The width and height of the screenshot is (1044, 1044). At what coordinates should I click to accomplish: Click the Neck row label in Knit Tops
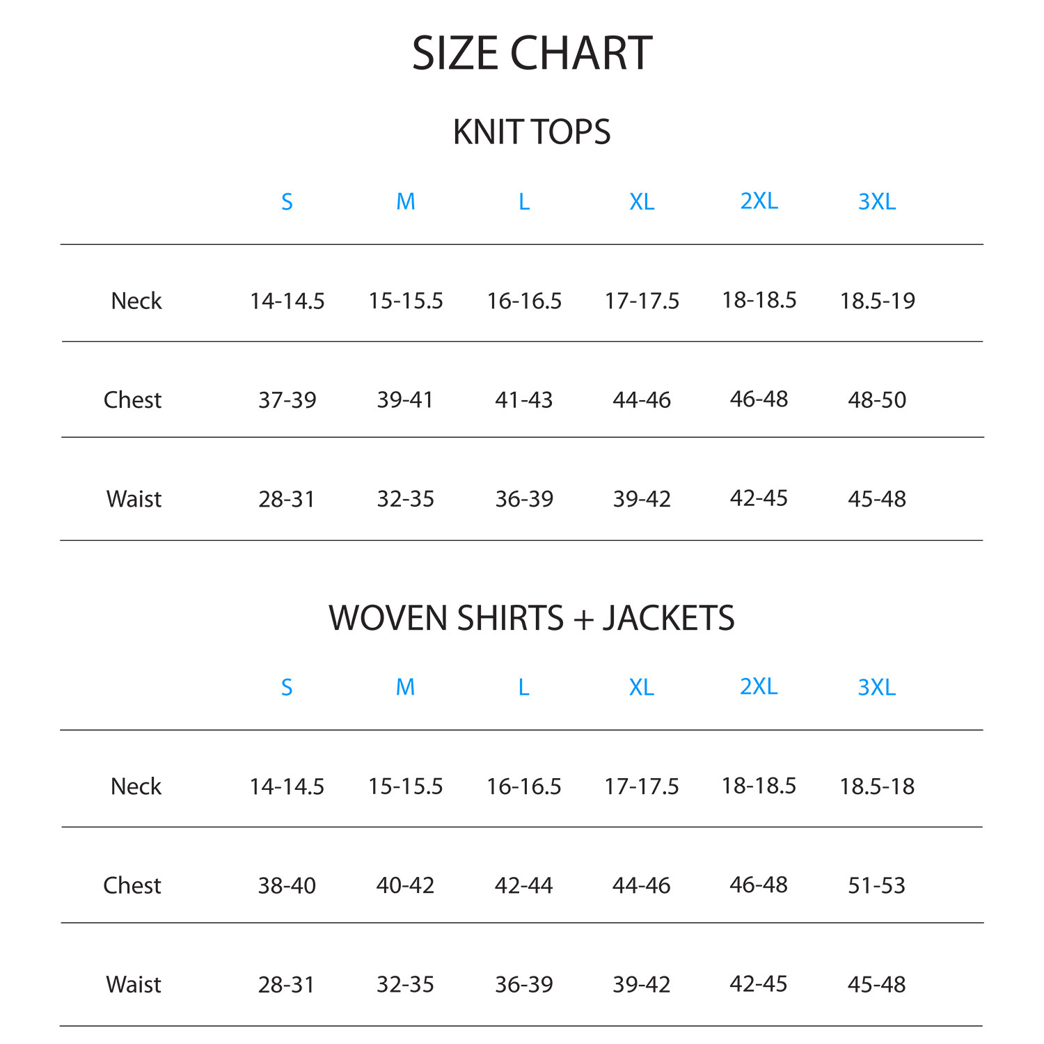click(x=136, y=301)
